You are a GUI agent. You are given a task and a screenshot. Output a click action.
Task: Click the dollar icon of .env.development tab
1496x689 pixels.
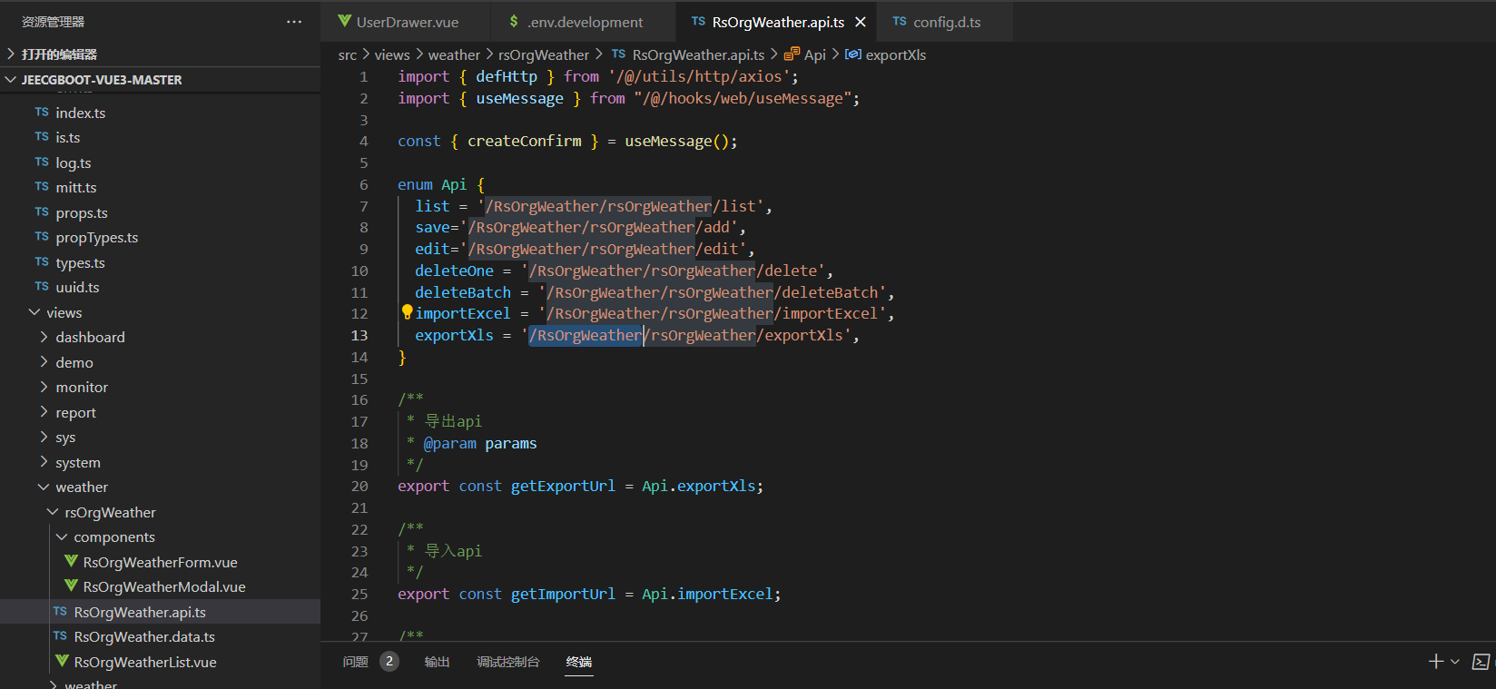coord(514,22)
